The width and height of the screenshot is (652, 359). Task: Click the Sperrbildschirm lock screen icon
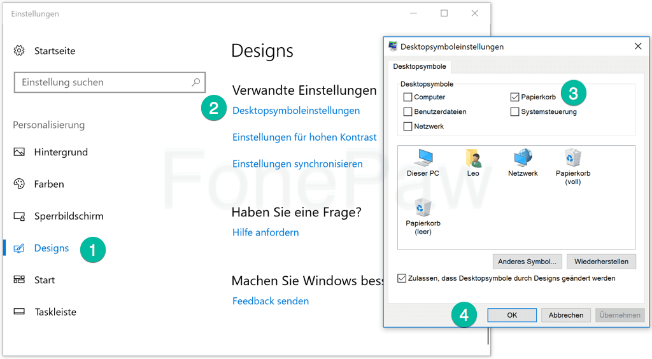(19, 216)
